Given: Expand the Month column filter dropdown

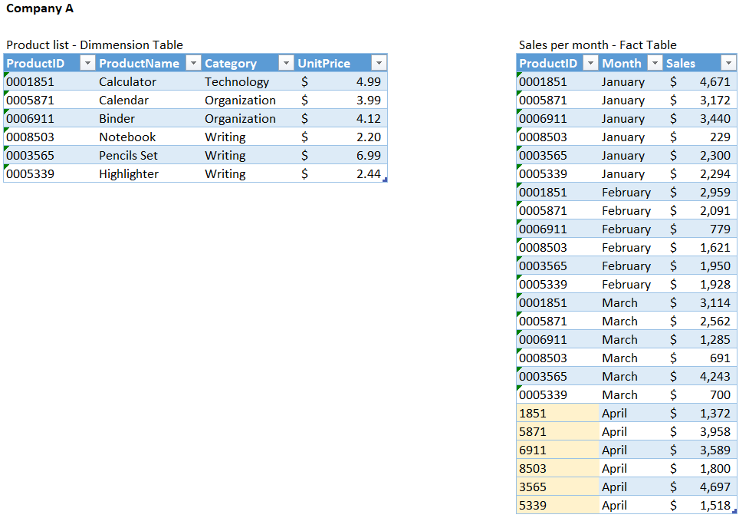Looking at the screenshot, I should (x=654, y=63).
